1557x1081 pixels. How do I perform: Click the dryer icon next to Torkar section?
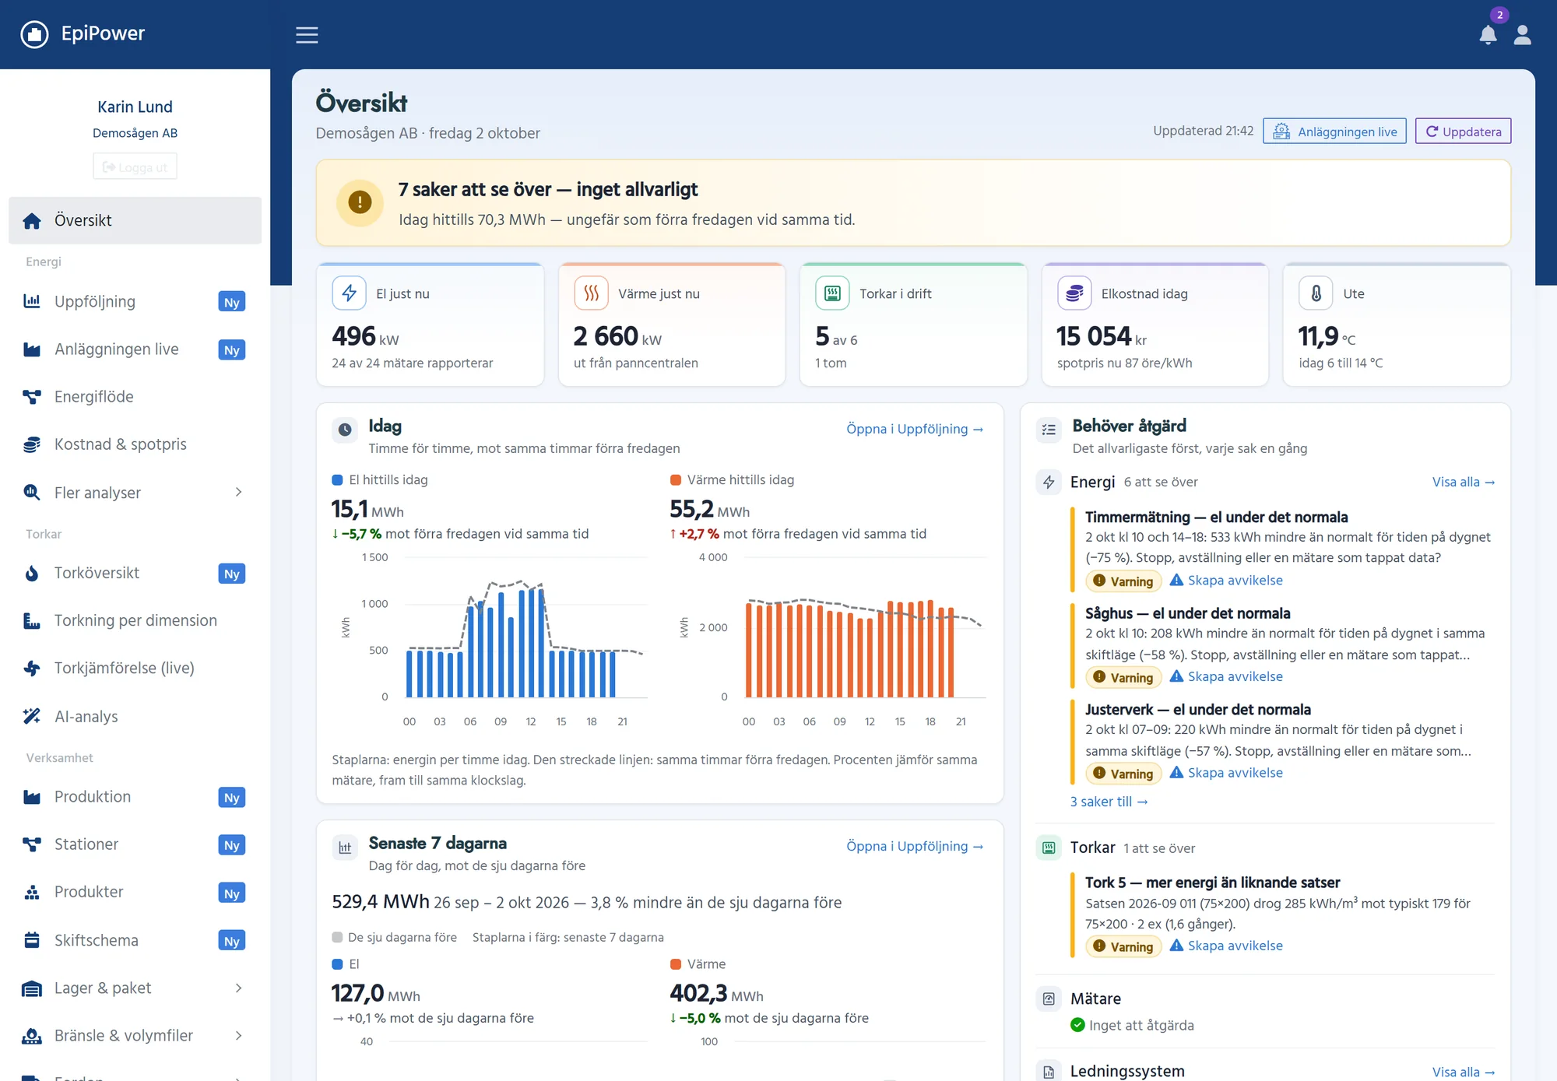(x=1049, y=848)
